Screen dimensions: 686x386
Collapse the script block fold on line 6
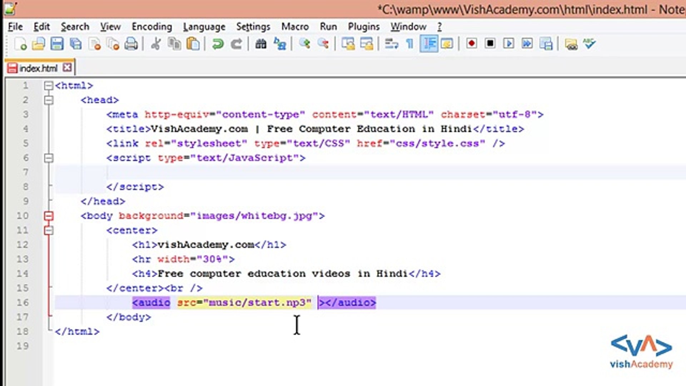click(x=49, y=158)
